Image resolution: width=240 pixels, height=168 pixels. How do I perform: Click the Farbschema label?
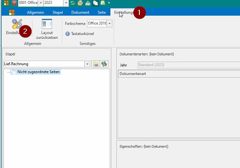pyautogui.click(x=75, y=23)
